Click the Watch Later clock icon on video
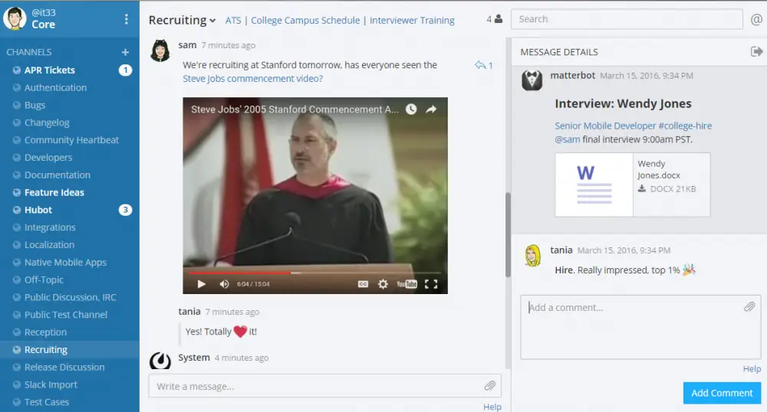 (x=411, y=110)
